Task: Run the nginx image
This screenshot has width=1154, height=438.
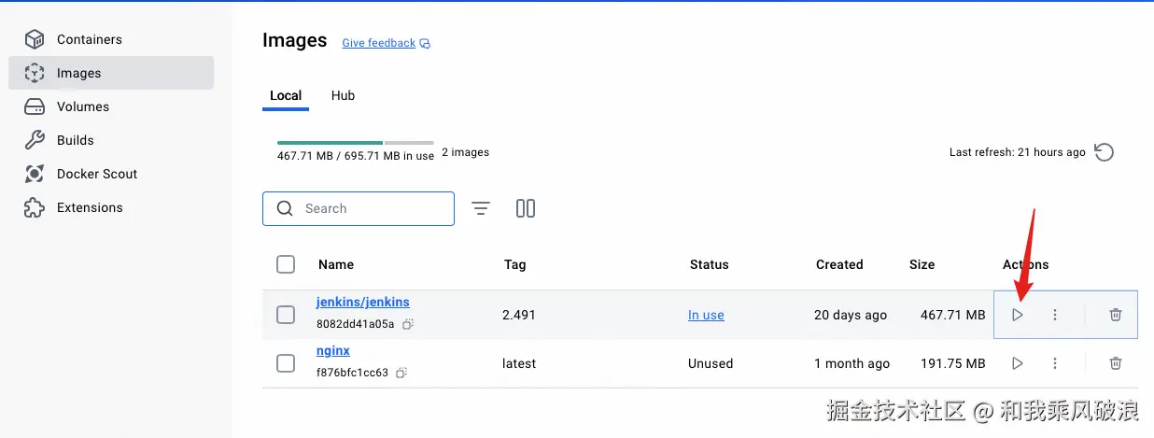Action: (x=1018, y=363)
